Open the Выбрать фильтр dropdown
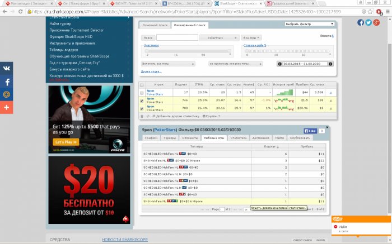The height and width of the screenshot is (244, 392). click(x=309, y=24)
